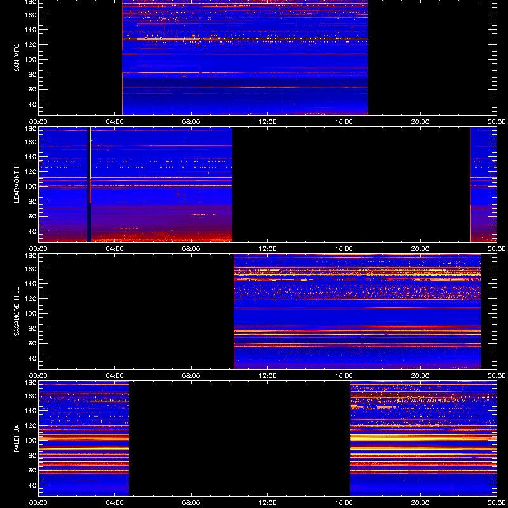Viewport: 508px width, 508px height.
Task: Click the 100 frequency label on San Vito axis
Action: point(32,60)
